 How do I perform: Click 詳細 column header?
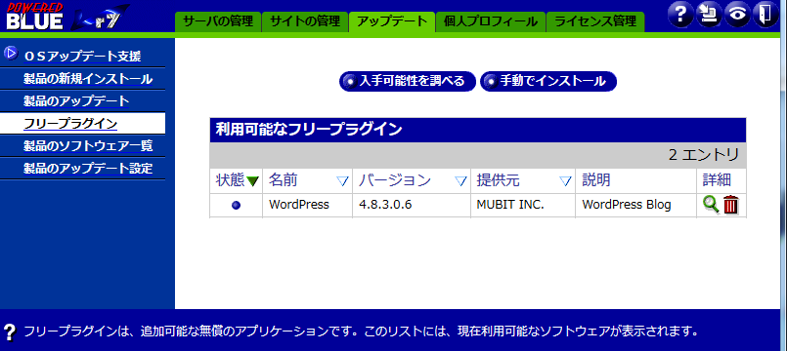tap(717, 180)
